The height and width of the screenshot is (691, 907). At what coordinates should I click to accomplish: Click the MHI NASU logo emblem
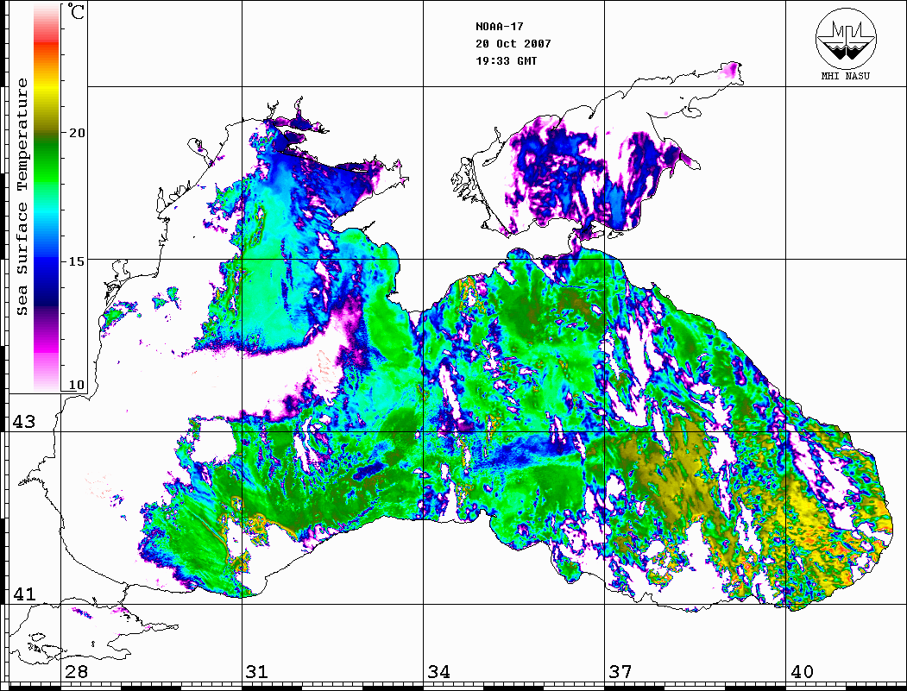846,38
